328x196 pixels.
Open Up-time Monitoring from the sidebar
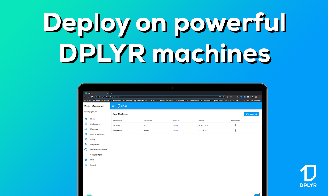click(x=86, y=134)
